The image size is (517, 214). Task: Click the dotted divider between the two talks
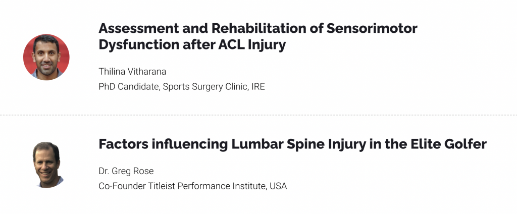(258, 115)
